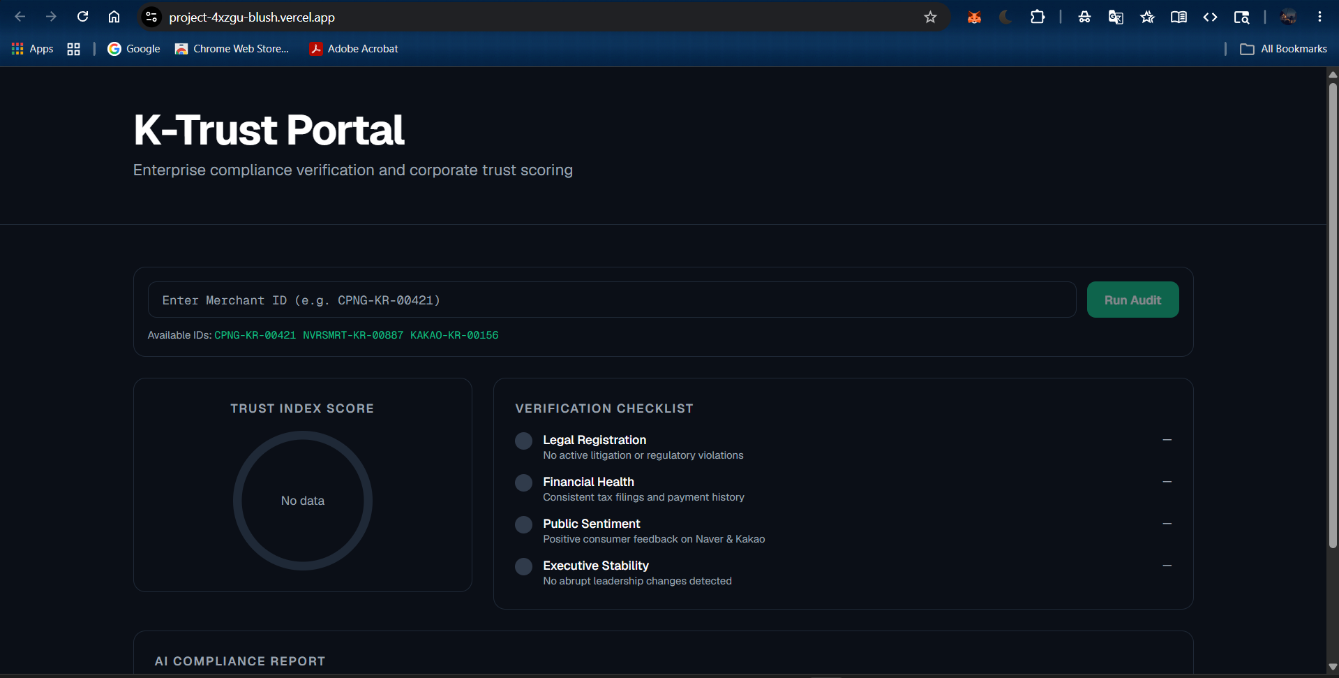
Task: Open the All Bookmarks folder
Action: point(1283,49)
